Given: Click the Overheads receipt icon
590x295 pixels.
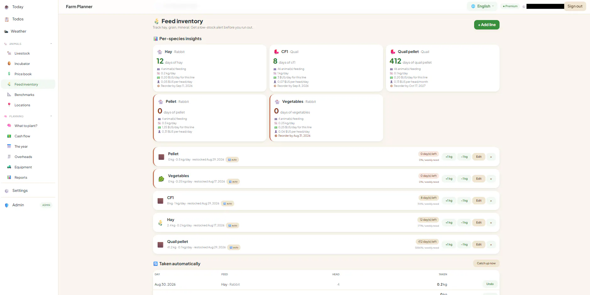Looking at the screenshot, I should click(9, 157).
